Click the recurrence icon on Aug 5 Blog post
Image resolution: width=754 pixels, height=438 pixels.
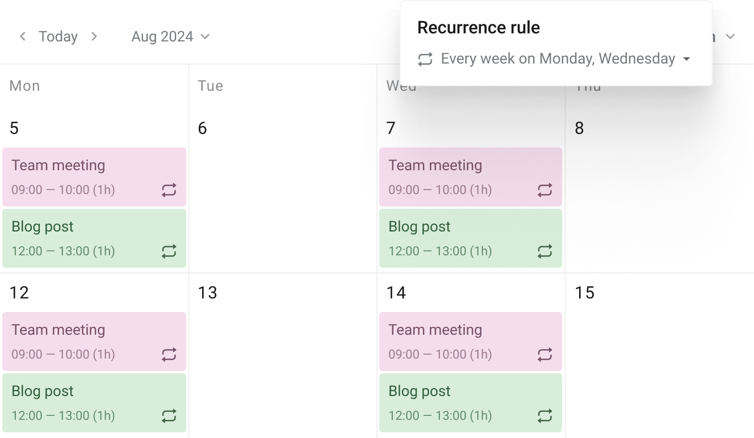[x=169, y=252]
